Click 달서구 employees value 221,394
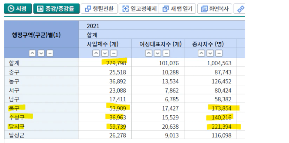 click(x=221, y=126)
